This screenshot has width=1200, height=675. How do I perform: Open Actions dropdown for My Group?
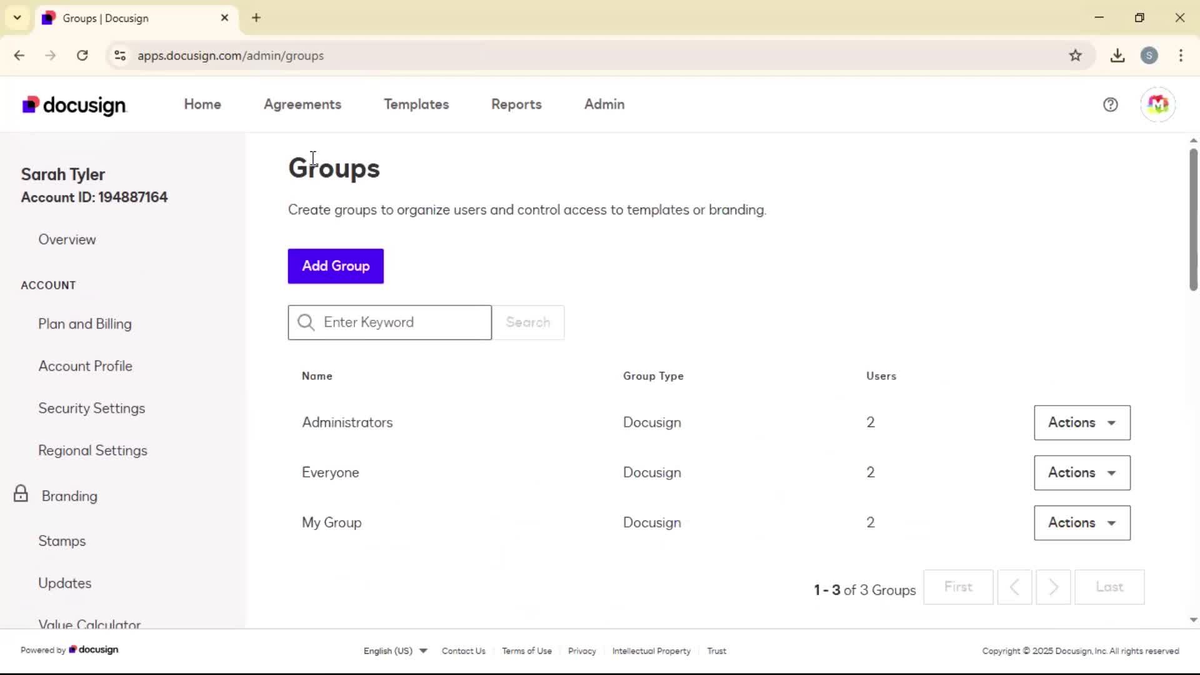(1082, 522)
